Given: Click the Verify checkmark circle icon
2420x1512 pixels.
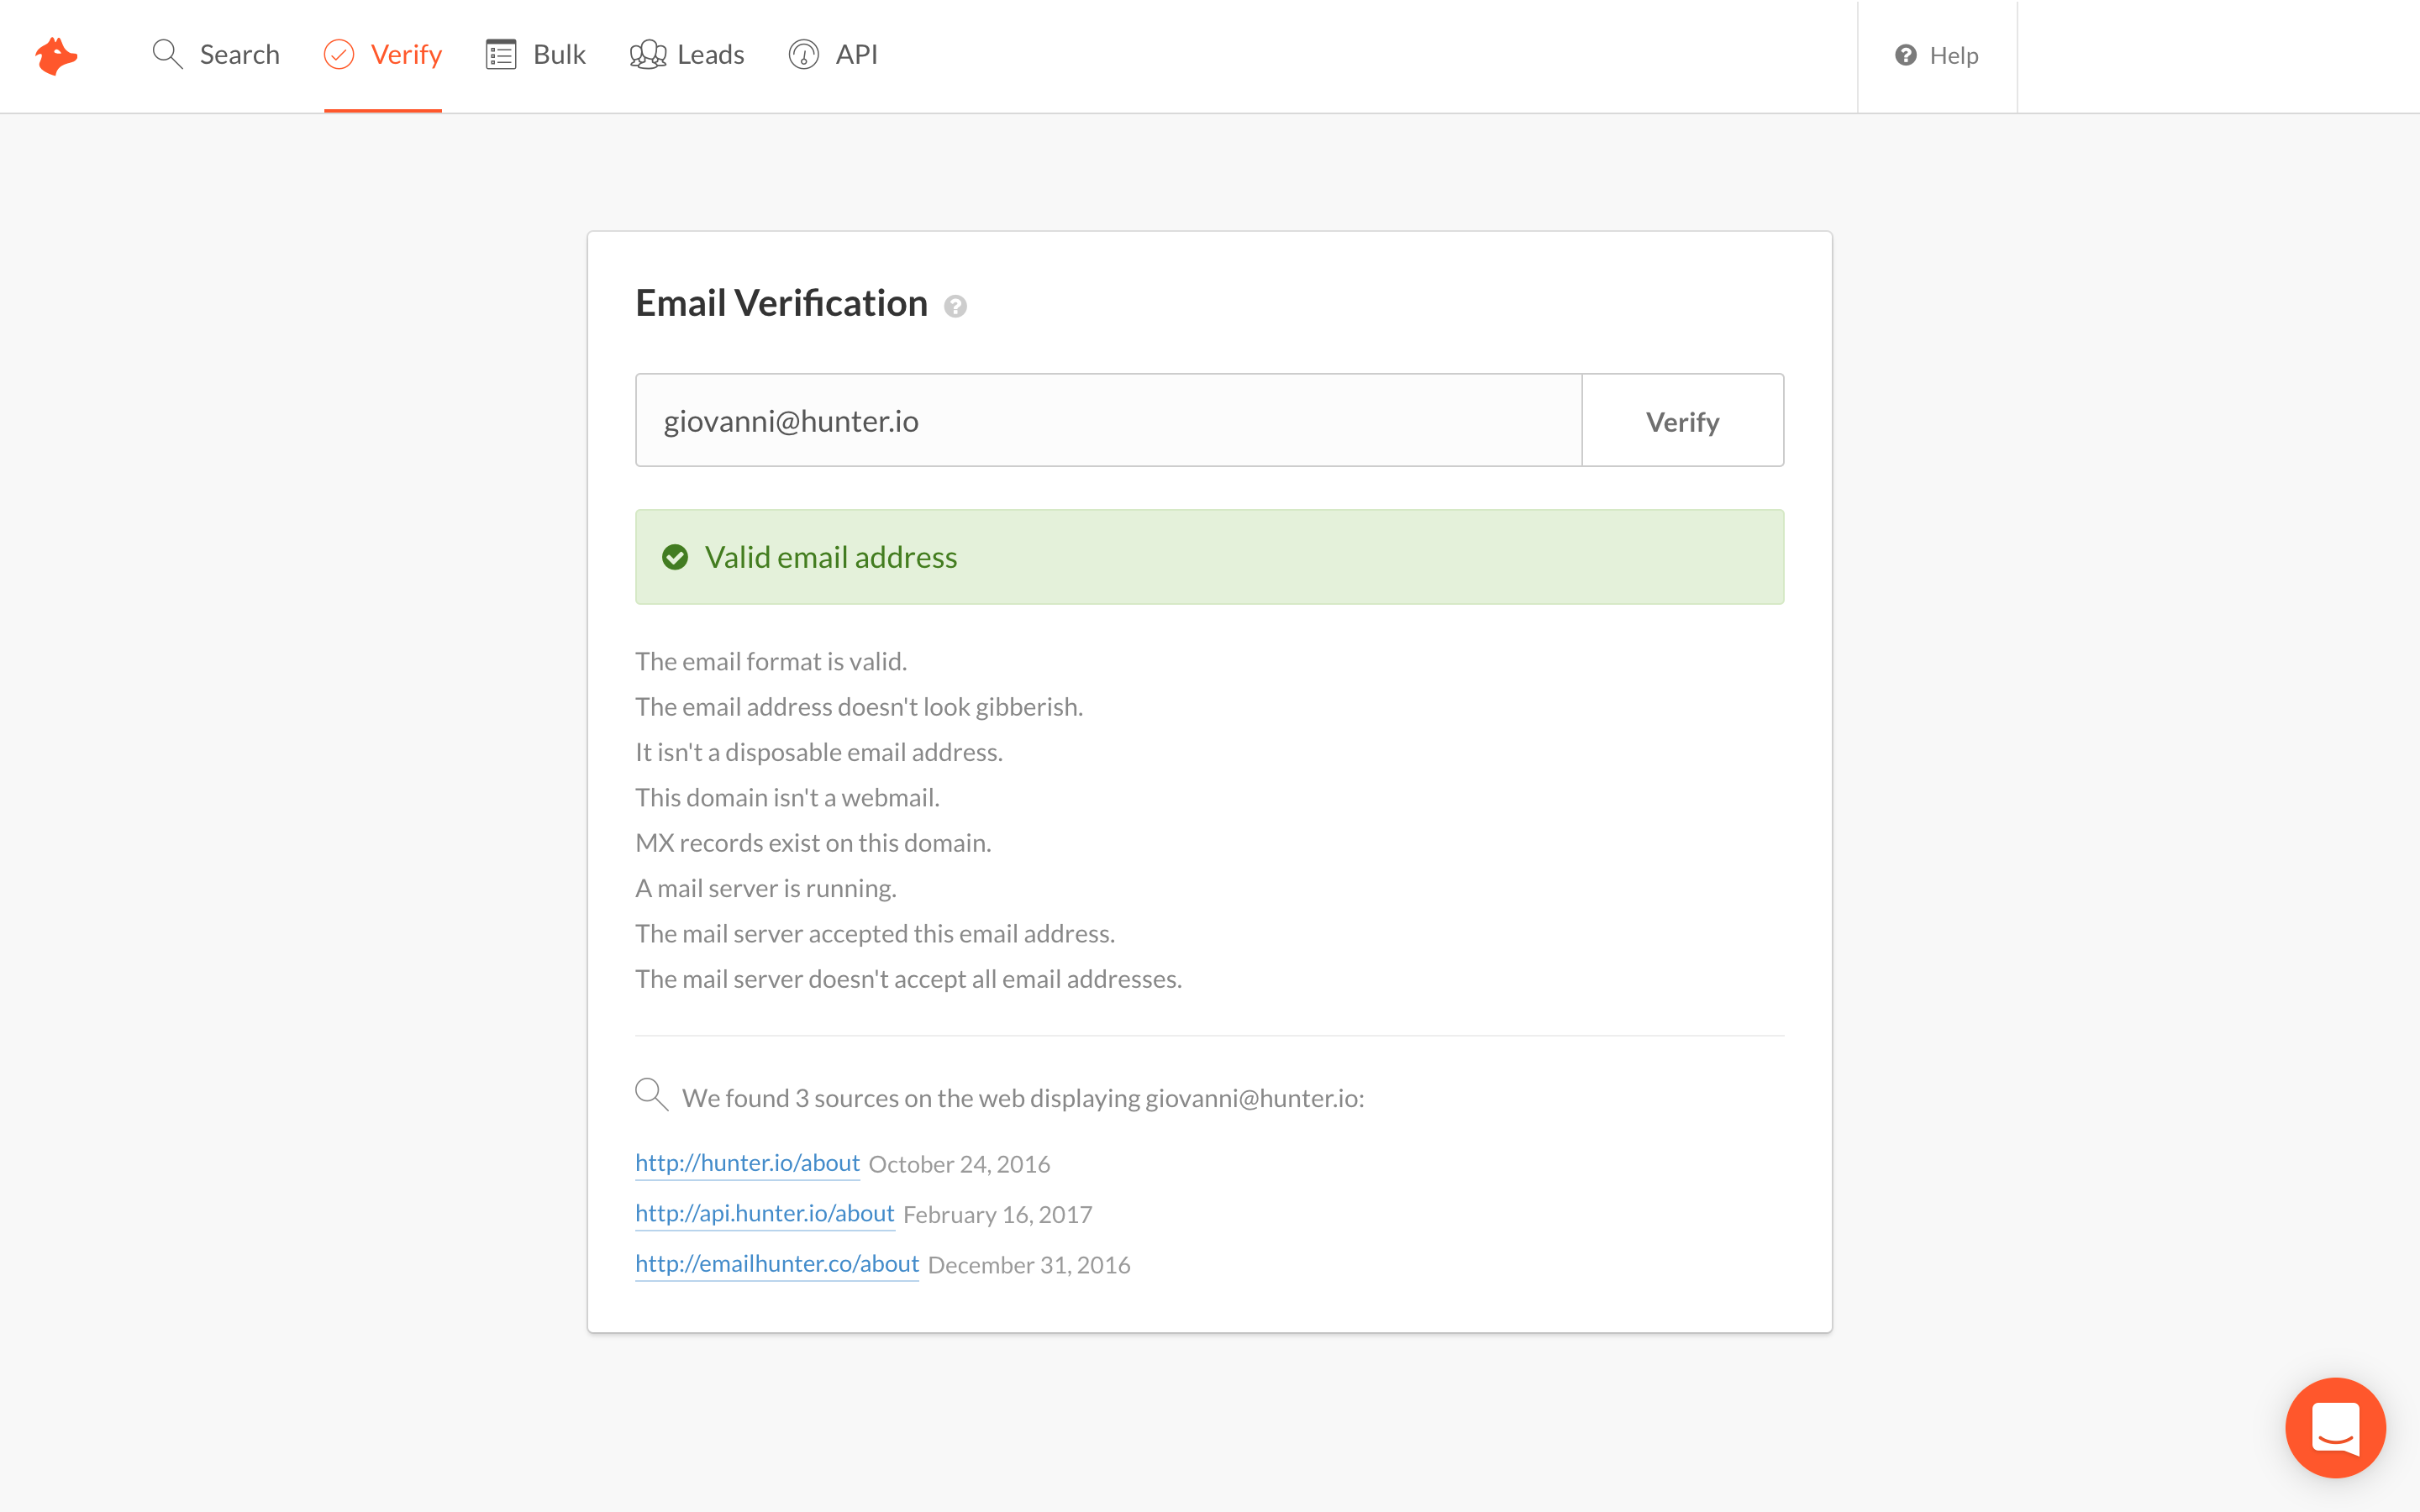Looking at the screenshot, I should point(339,54).
